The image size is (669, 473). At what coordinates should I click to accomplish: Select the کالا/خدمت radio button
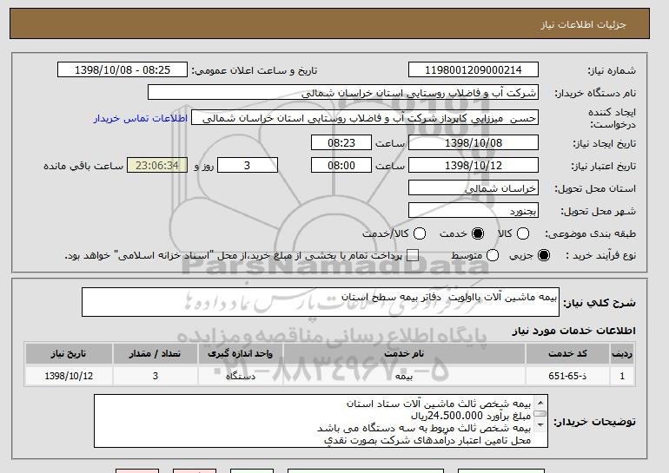[420, 233]
